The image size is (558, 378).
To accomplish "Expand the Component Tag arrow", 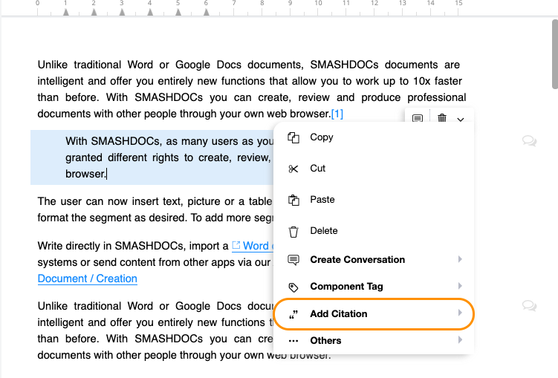I will (460, 286).
